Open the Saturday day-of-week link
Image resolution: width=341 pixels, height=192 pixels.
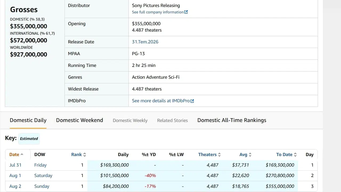coord(43,176)
